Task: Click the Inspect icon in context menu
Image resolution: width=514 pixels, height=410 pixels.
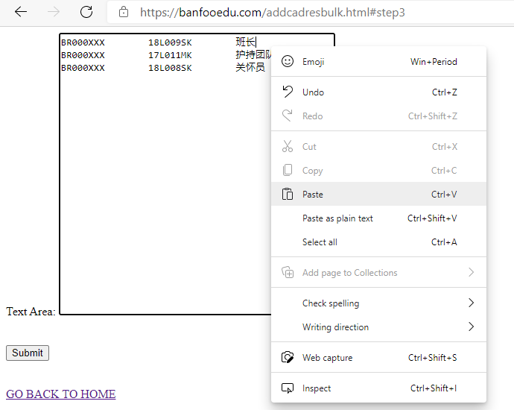Action: tap(288, 388)
